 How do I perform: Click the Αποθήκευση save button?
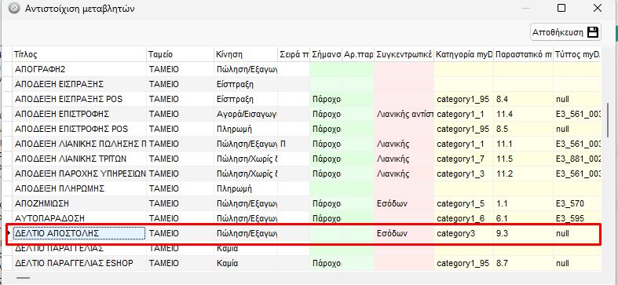tap(565, 32)
